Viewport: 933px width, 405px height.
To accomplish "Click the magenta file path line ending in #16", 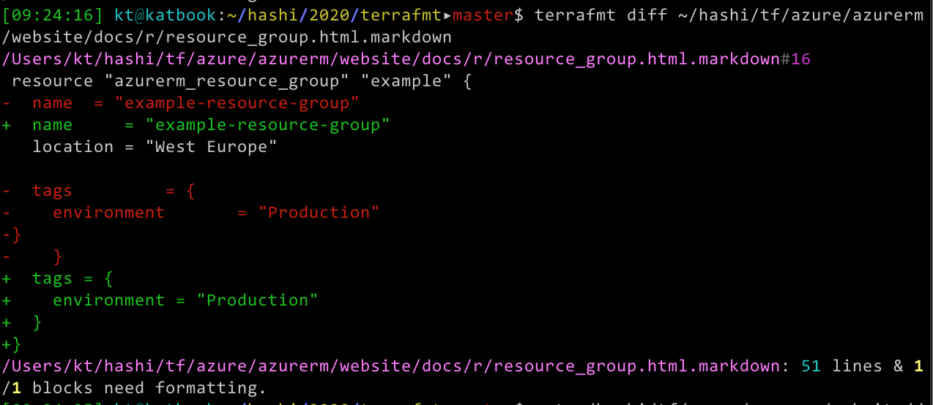I will click(406, 58).
